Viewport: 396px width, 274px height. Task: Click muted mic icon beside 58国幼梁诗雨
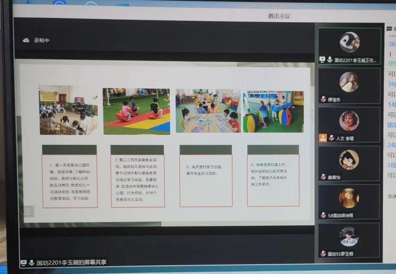tap(323, 215)
